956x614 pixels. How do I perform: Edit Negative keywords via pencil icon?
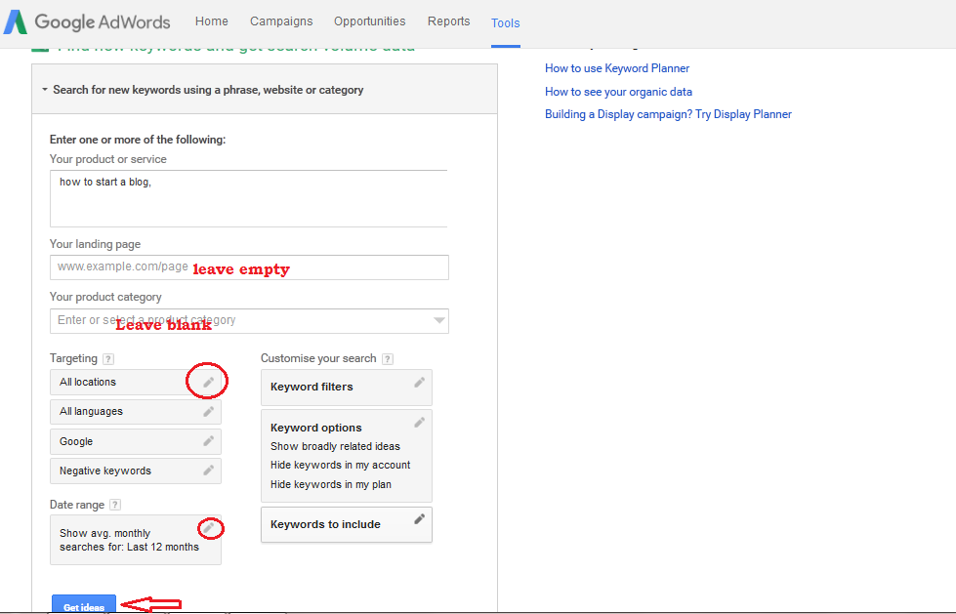[207, 470]
